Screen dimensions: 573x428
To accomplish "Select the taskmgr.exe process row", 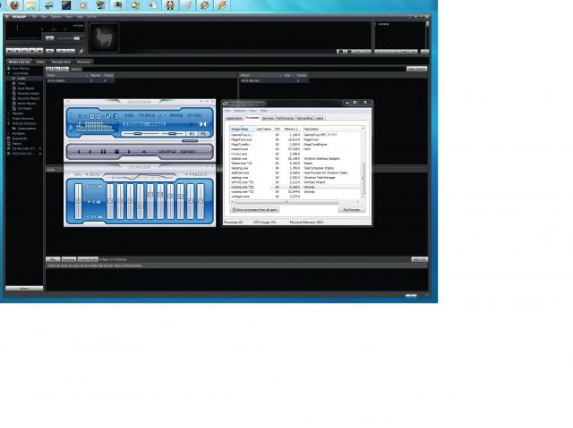I will tap(295, 178).
